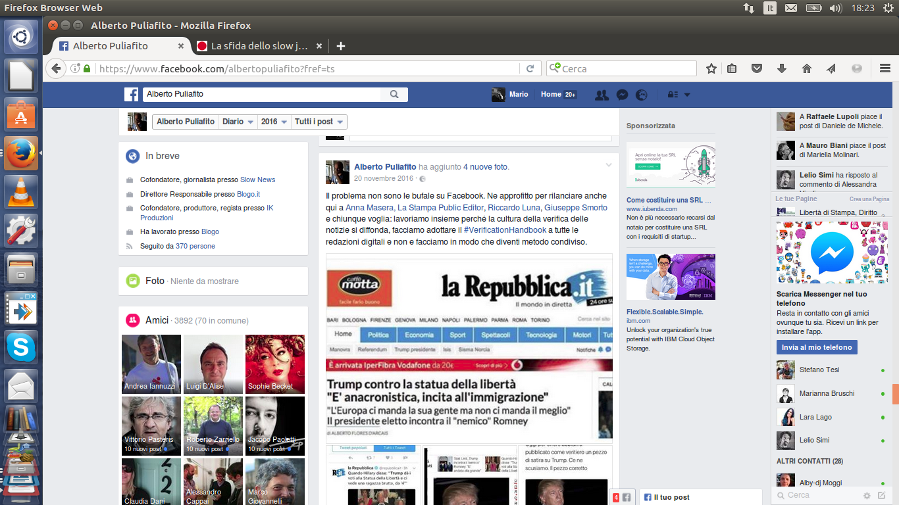Bookmark this page with star icon
Viewport: 899px width, 505px height.
[x=711, y=68]
